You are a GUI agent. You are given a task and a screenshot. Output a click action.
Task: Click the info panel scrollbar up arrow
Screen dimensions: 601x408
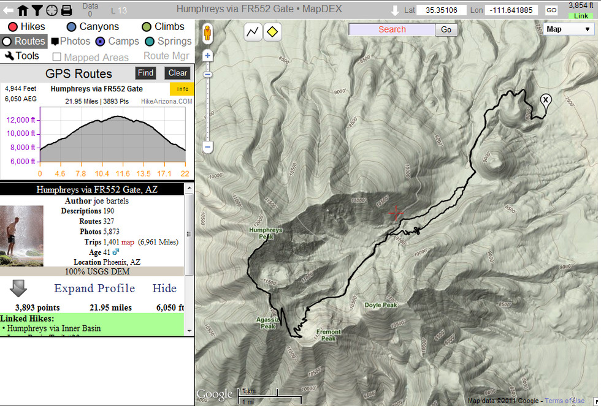(189, 188)
